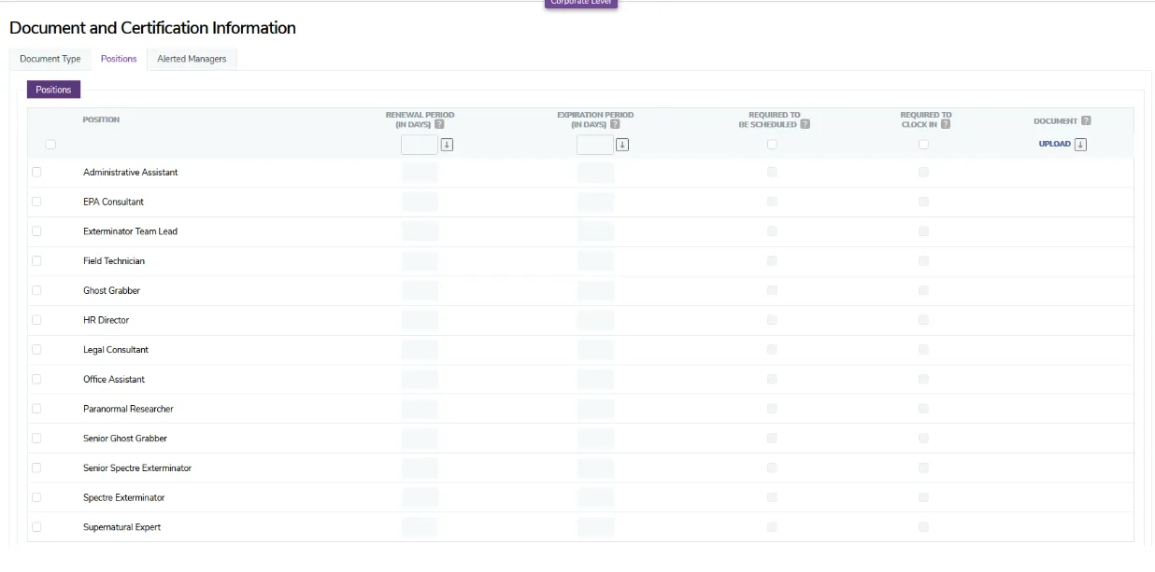Viewport: 1155px width, 572px height.
Task: Select Spectre Exterminator row checkbox
Action: coord(36,497)
